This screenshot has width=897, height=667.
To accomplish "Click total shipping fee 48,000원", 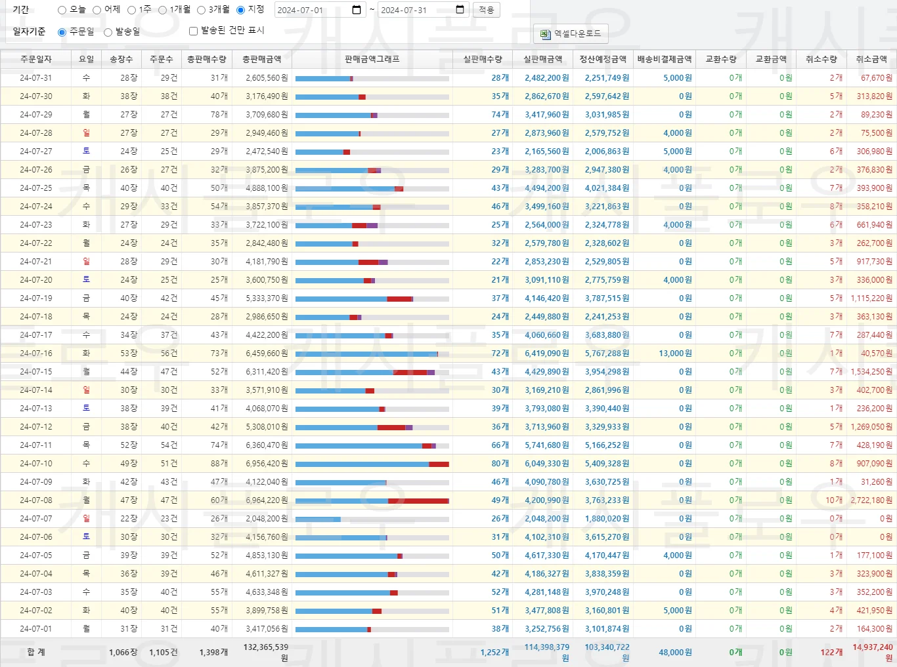I will (x=675, y=652).
